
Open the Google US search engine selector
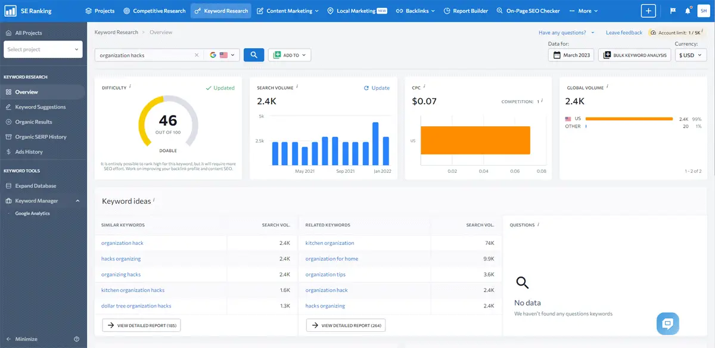coord(222,55)
